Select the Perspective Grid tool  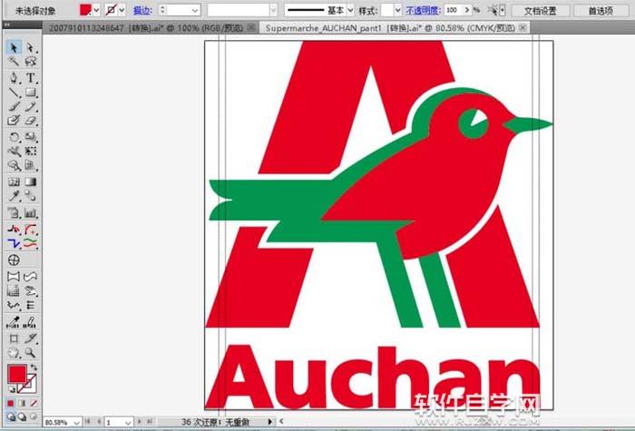(30, 165)
